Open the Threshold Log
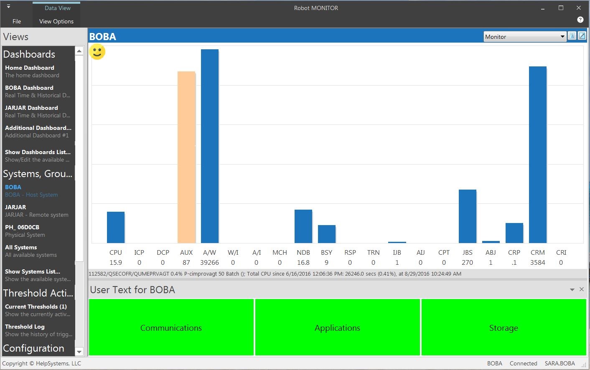Viewport: 590px width, 370px height. (38, 330)
